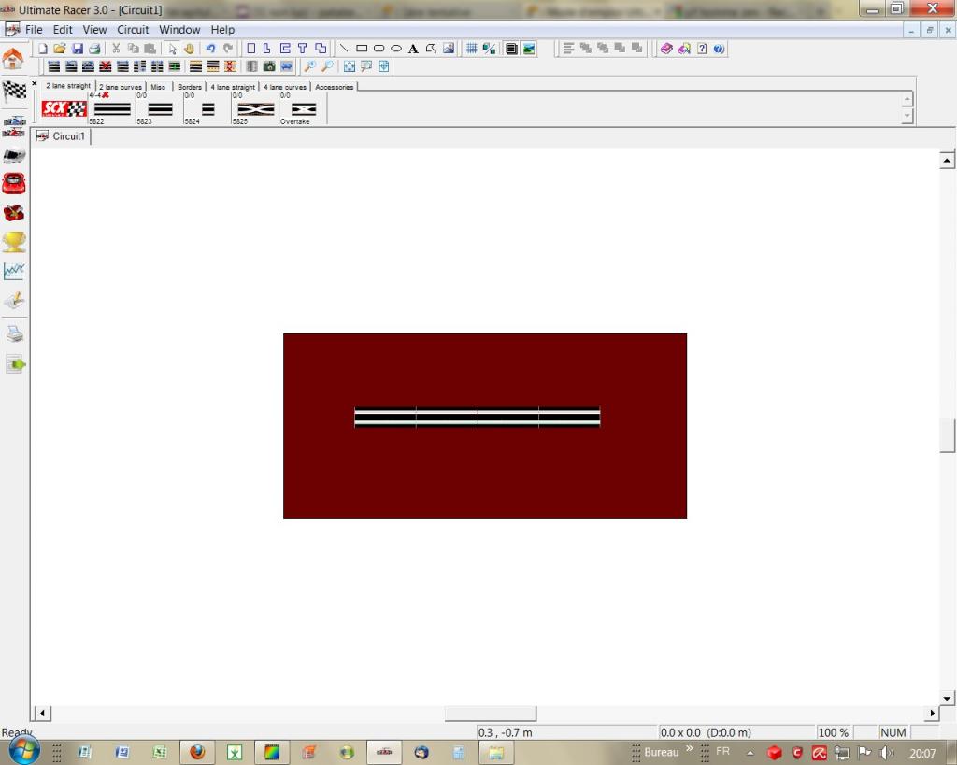The image size is (957, 765).
Task: Open the statistics chart icon
Action: 14,272
